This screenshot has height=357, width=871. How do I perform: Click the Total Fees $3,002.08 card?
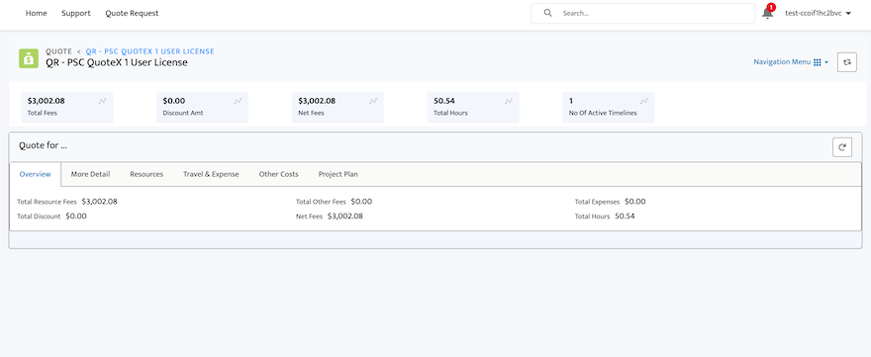pyautogui.click(x=66, y=107)
